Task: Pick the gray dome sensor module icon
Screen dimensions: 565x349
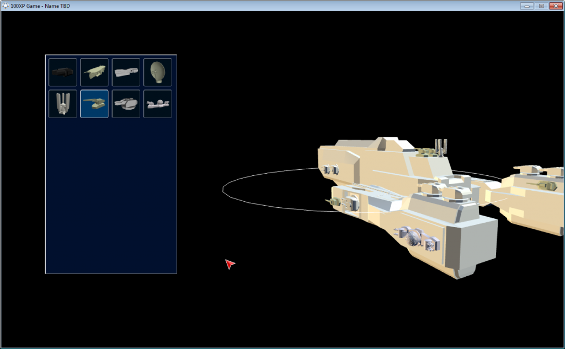Action: point(157,104)
